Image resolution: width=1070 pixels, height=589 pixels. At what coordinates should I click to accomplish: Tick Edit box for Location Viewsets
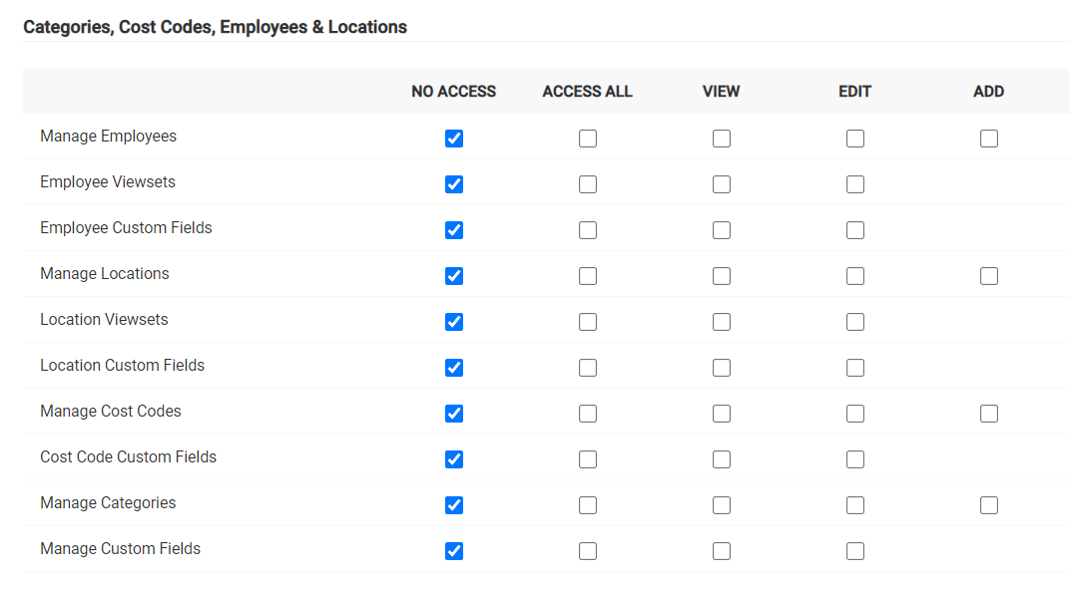point(855,322)
